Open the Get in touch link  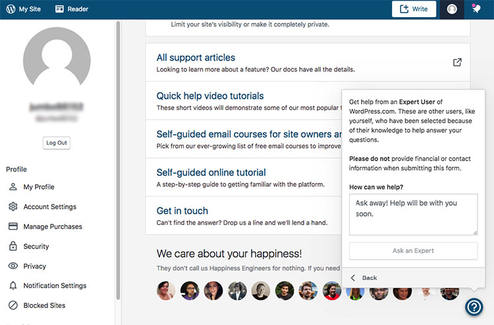click(182, 211)
